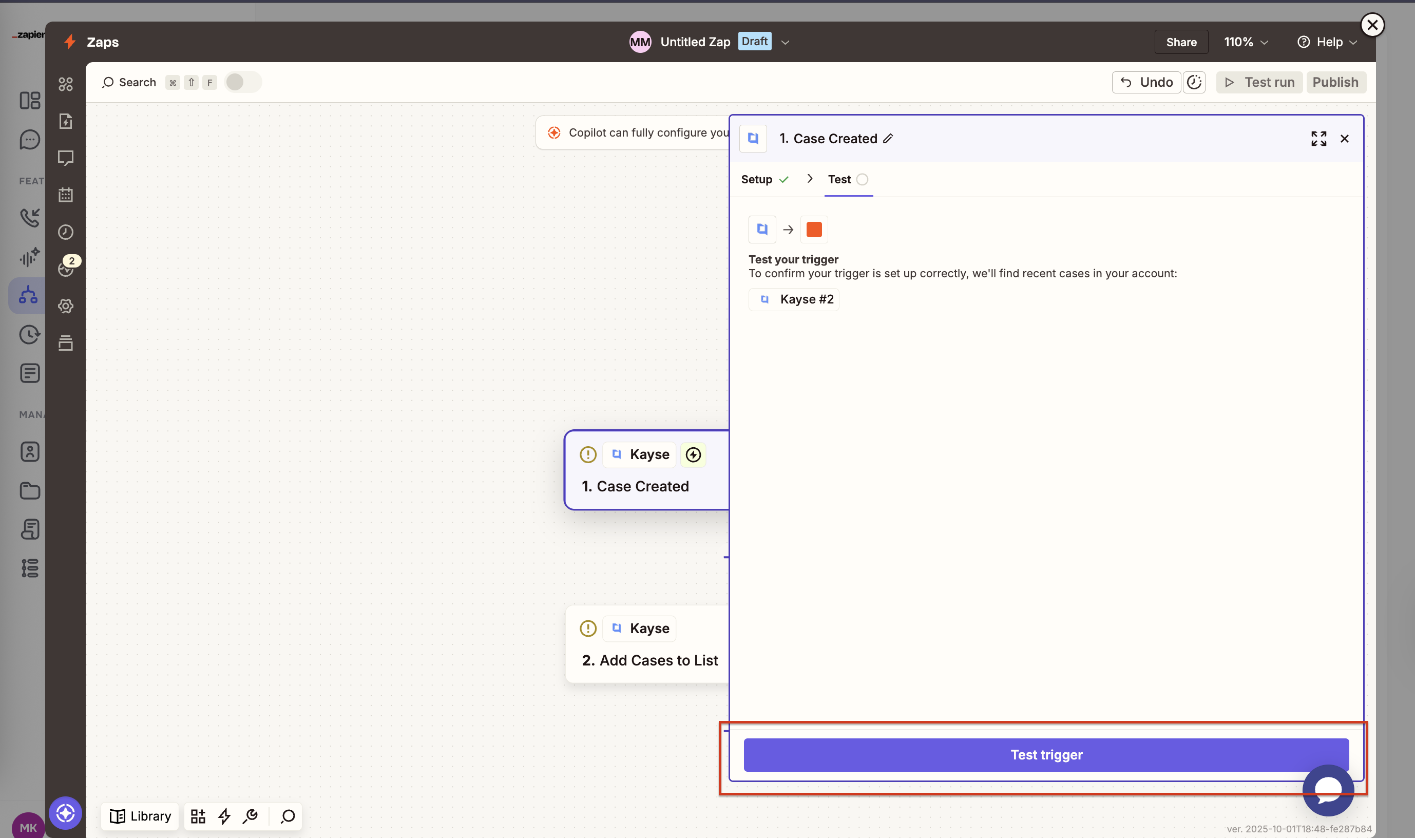The width and height of the screenshot is (1415, 838).
Task: Switch to the Test tab of Case Created
Action: pyautogui.click(x=839, y=179)
